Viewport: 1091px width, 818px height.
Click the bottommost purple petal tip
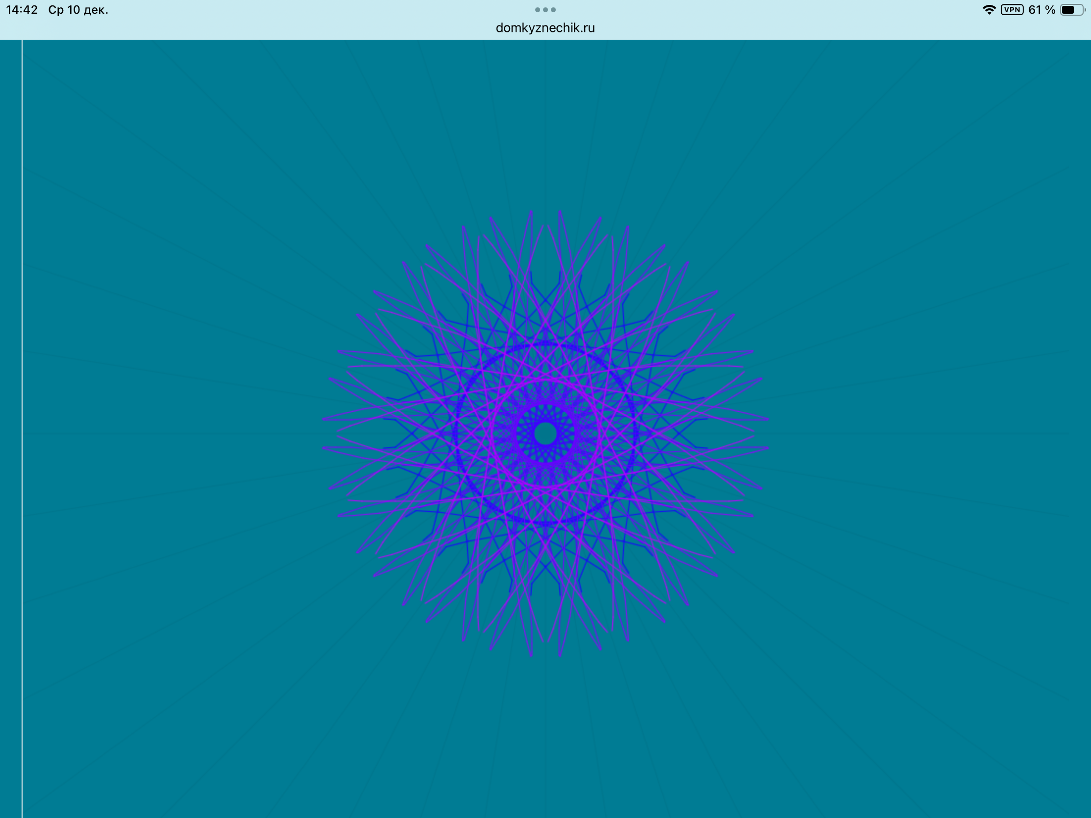(x=531, y=655)
